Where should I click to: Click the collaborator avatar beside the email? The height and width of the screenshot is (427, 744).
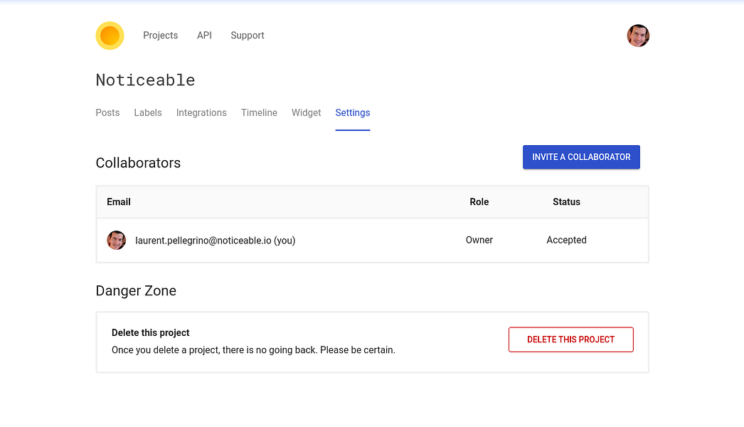click(116, 241)
